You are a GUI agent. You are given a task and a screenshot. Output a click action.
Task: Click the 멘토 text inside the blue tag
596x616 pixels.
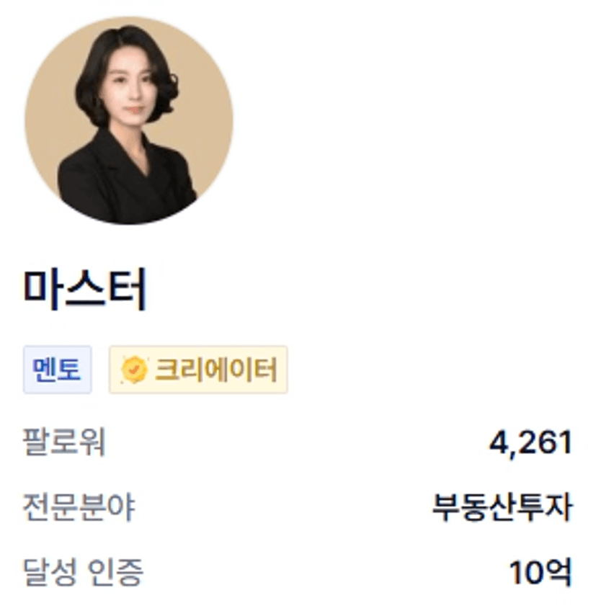(x=57, y=370)
